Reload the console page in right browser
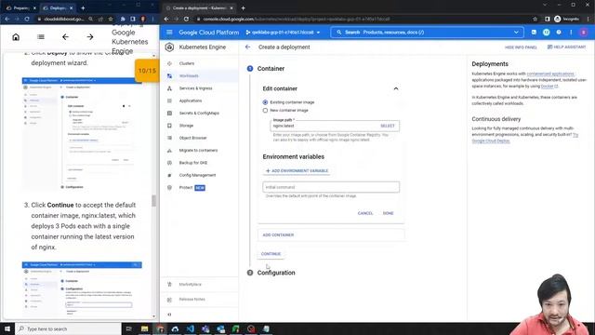Viewport: 595px width, 335px height. tap(186, 19)
